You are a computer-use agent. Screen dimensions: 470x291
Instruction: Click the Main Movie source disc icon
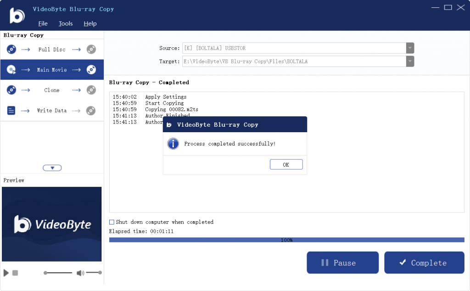(11, 70)
